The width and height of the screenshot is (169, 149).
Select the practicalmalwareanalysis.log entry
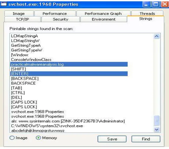pos(69,64)
